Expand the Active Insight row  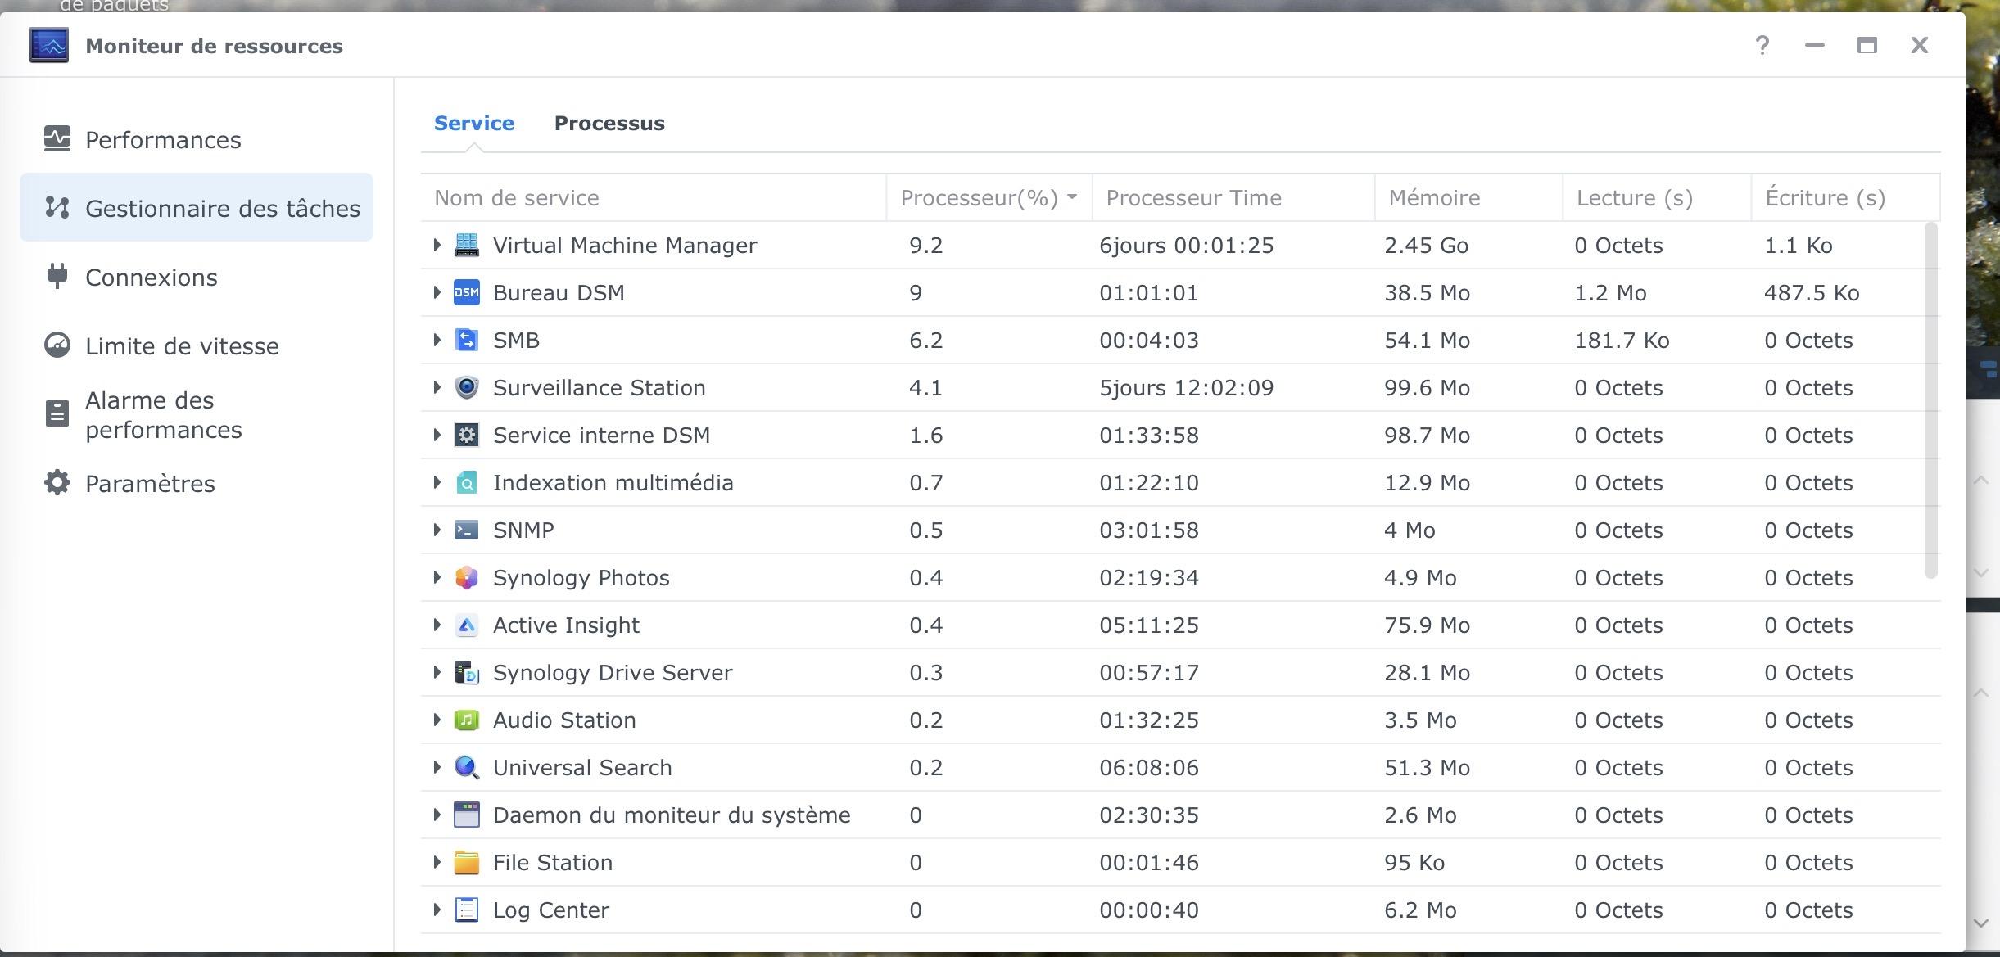437,625
